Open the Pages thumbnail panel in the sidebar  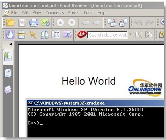[x=8, y=73]
